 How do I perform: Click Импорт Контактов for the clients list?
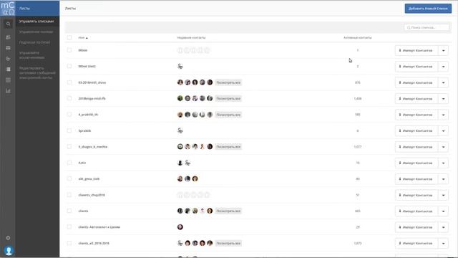(x=416, y=211)
